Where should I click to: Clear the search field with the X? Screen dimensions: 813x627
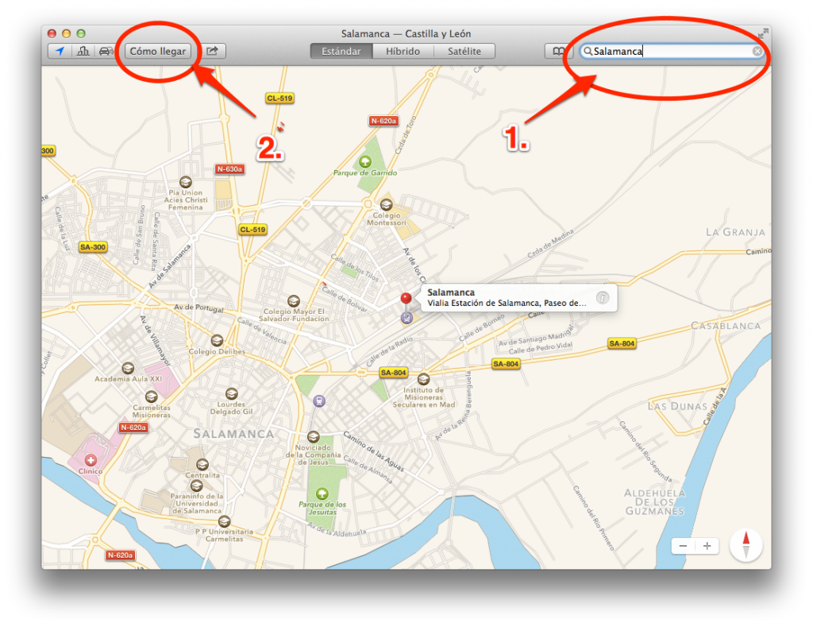(x=757, y=52)
